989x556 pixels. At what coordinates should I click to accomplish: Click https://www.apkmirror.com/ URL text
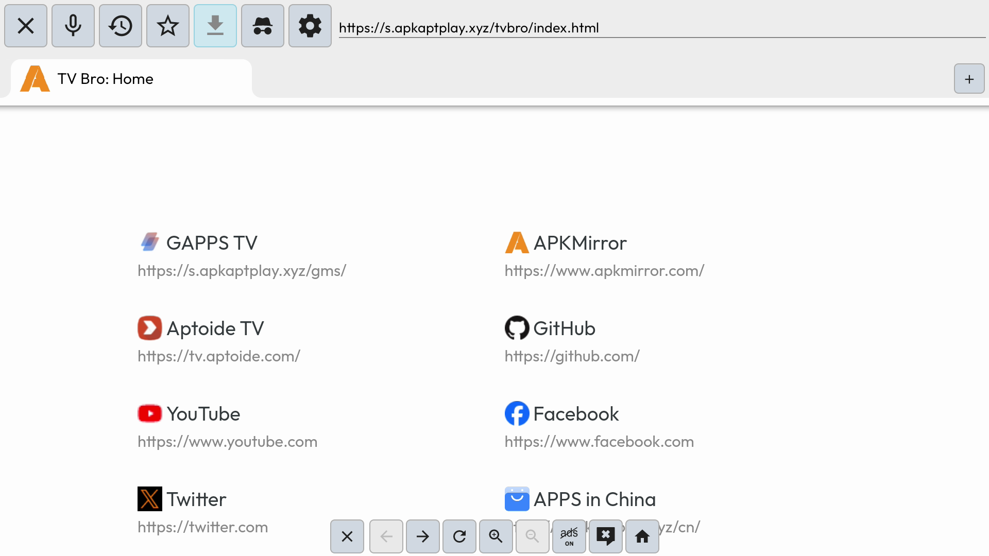click(605, 270)
